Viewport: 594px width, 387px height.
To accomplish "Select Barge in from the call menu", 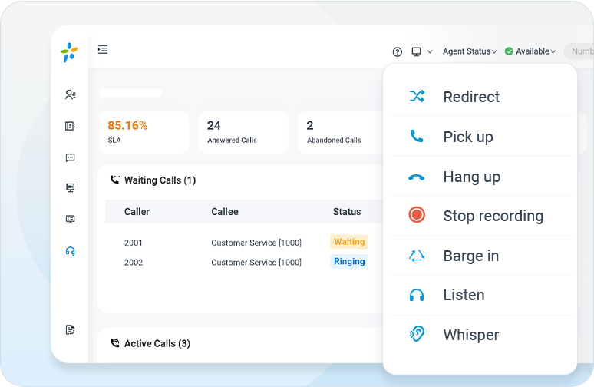I will pyautogui.click(x=470, y=256).
